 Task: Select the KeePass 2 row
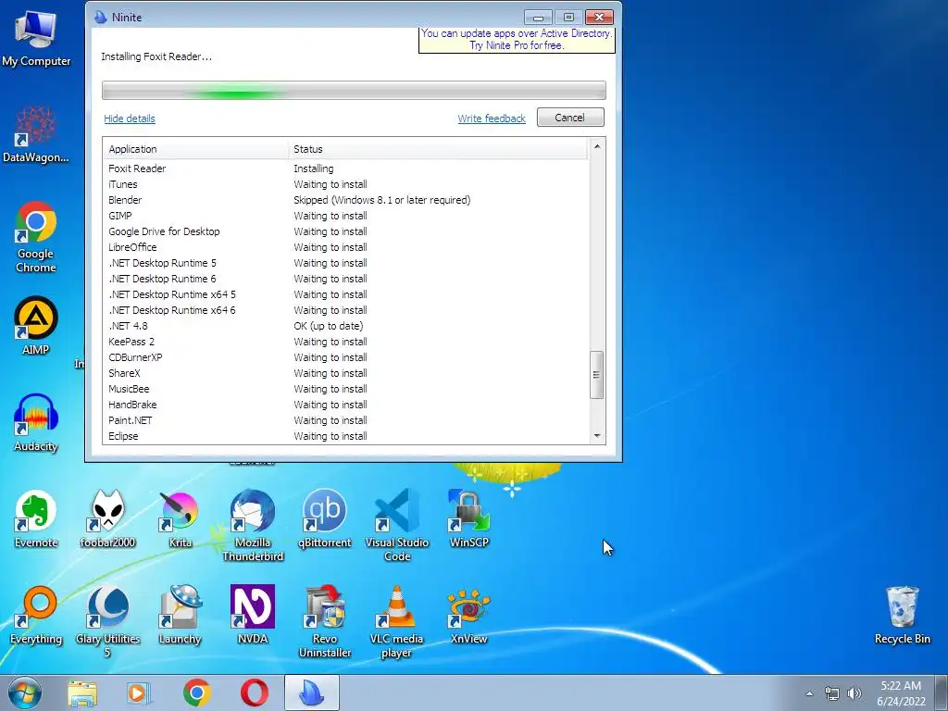coord(345,342)
